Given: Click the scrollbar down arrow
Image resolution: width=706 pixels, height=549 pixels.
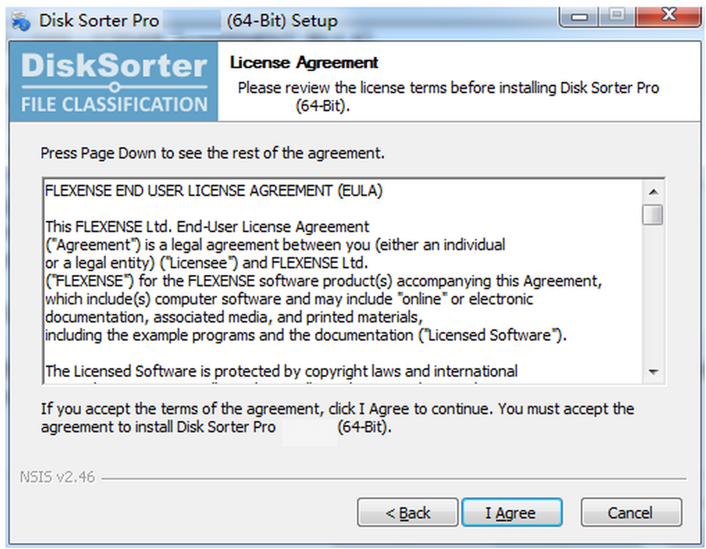Looking at the screenshot, I should click(654, 372).
